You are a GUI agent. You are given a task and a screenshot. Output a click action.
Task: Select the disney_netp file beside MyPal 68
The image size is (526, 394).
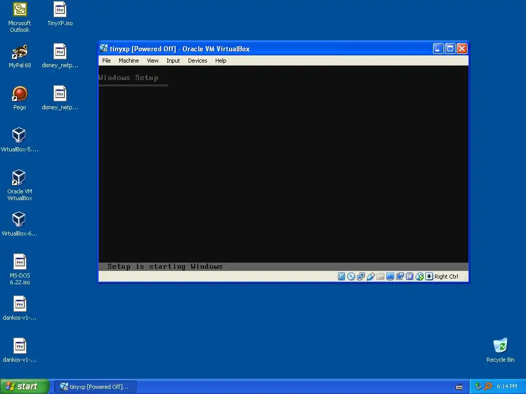[60, 56]
